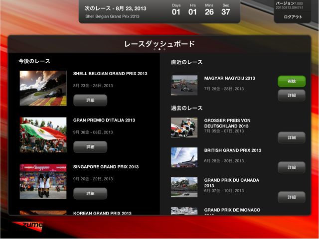Click date 9月 20金 - 22日, 2013
319x239 pixels.
click(93, 179)
